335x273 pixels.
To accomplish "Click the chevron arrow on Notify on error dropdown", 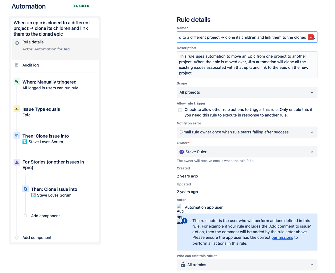I will [312, 132].
